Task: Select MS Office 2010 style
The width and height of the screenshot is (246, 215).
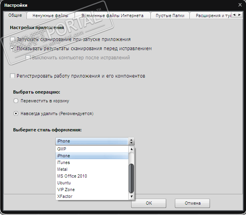Action: (x=92, y=176)
